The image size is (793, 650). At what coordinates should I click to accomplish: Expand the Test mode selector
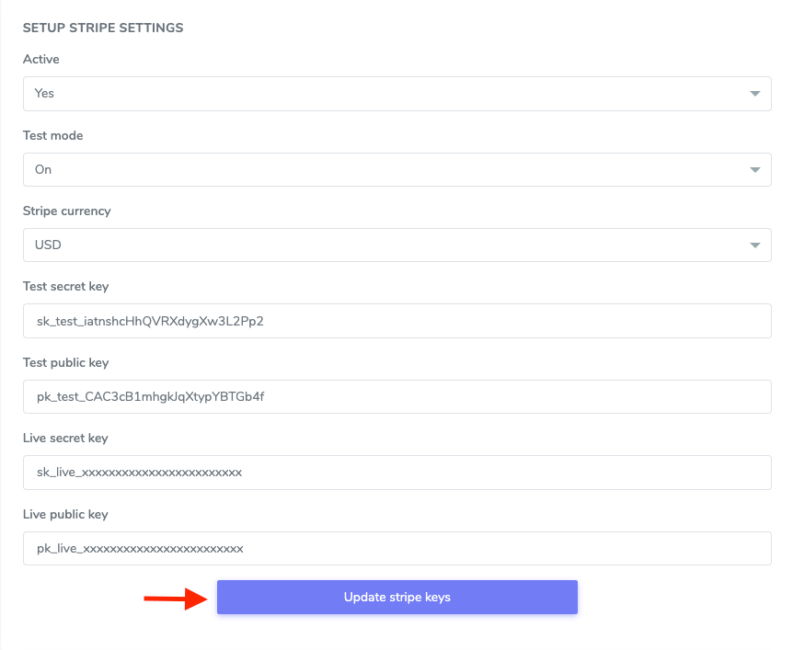tap(396, 169)
